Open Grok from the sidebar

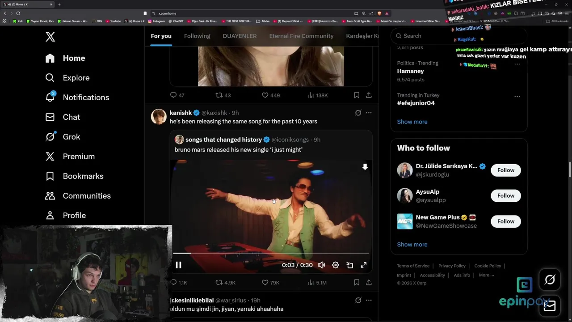(x=63, y=137)
